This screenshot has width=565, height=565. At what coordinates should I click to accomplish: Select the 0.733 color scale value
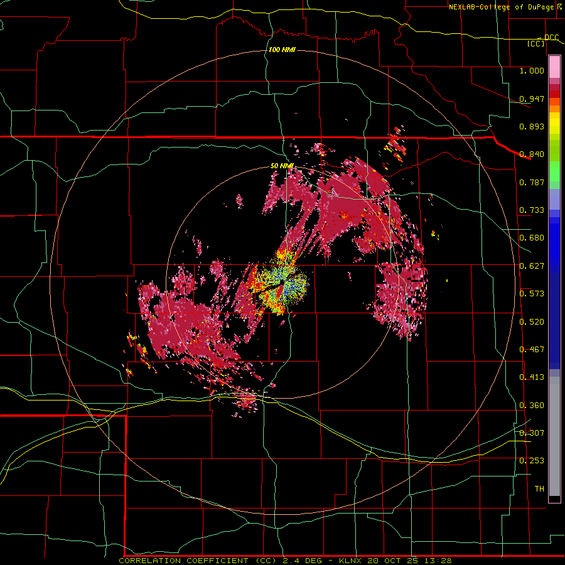coord(532,210)
